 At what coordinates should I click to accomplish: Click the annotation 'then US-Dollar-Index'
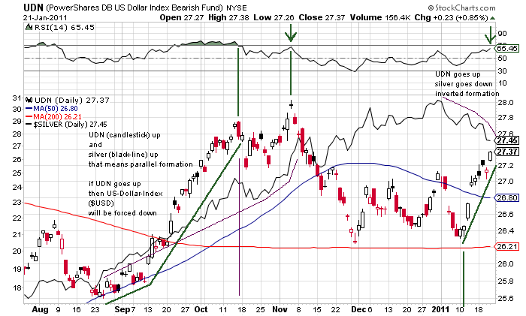[125, 194]
